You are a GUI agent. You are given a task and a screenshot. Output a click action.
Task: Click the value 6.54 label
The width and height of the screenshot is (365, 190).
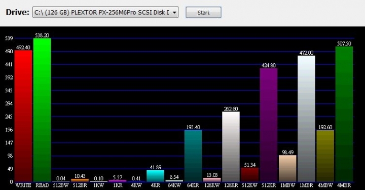pyautogui.click(x=174, y=177)
